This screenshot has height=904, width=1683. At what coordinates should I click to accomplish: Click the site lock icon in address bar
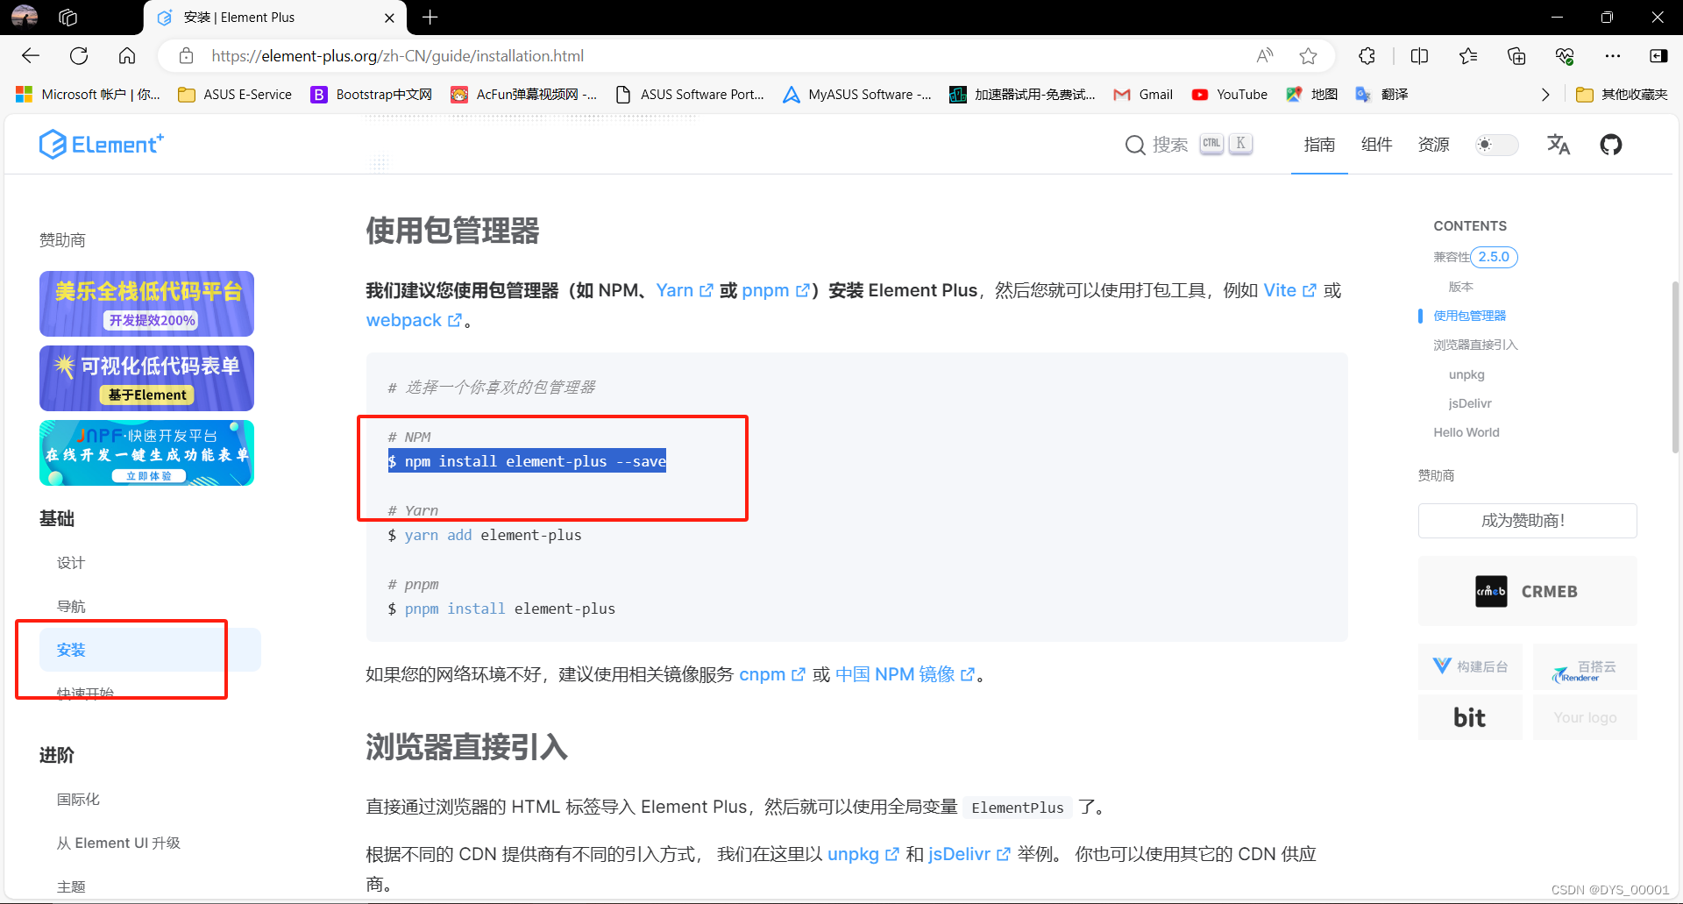(x=186, y=56)
